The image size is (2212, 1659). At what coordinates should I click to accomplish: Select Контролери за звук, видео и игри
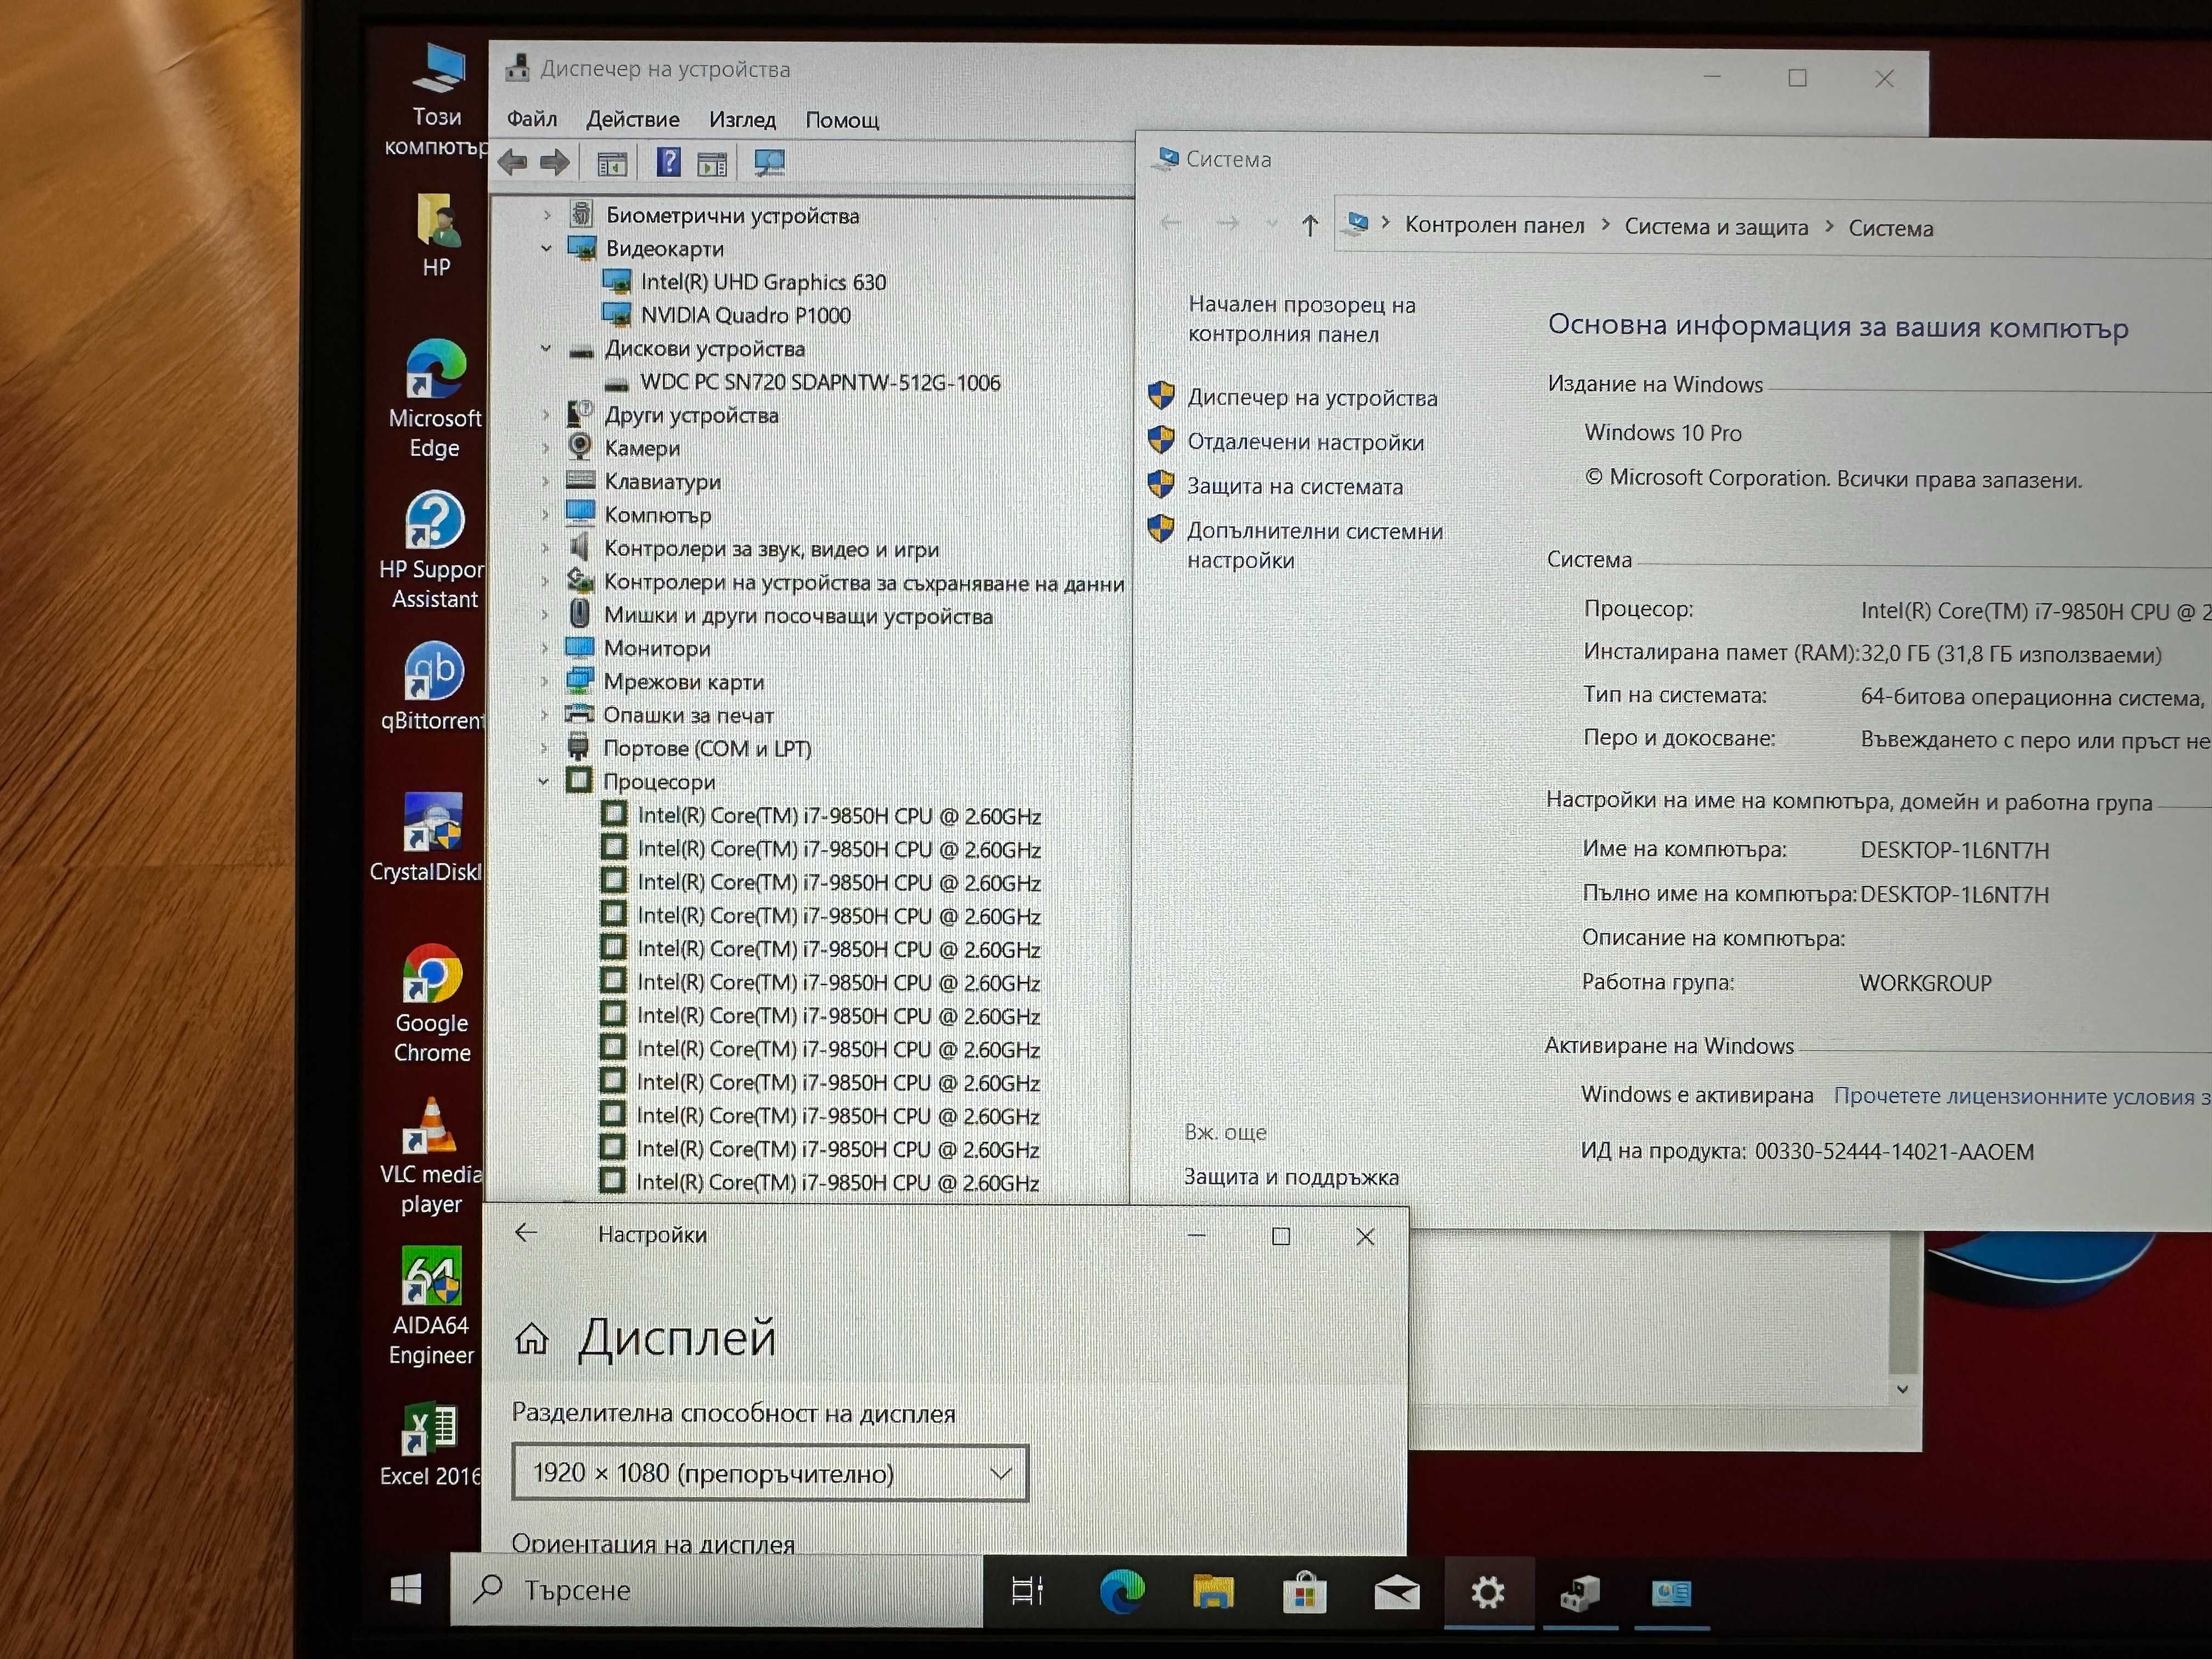[771, 549]
